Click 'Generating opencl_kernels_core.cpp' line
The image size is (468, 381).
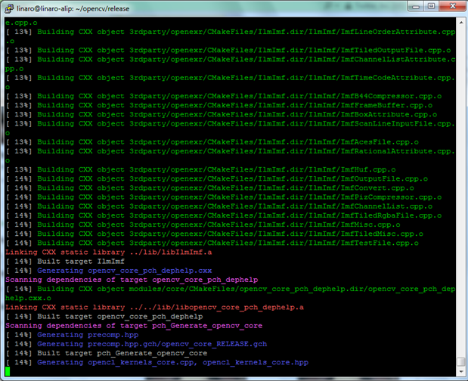[x=157, y=363]
